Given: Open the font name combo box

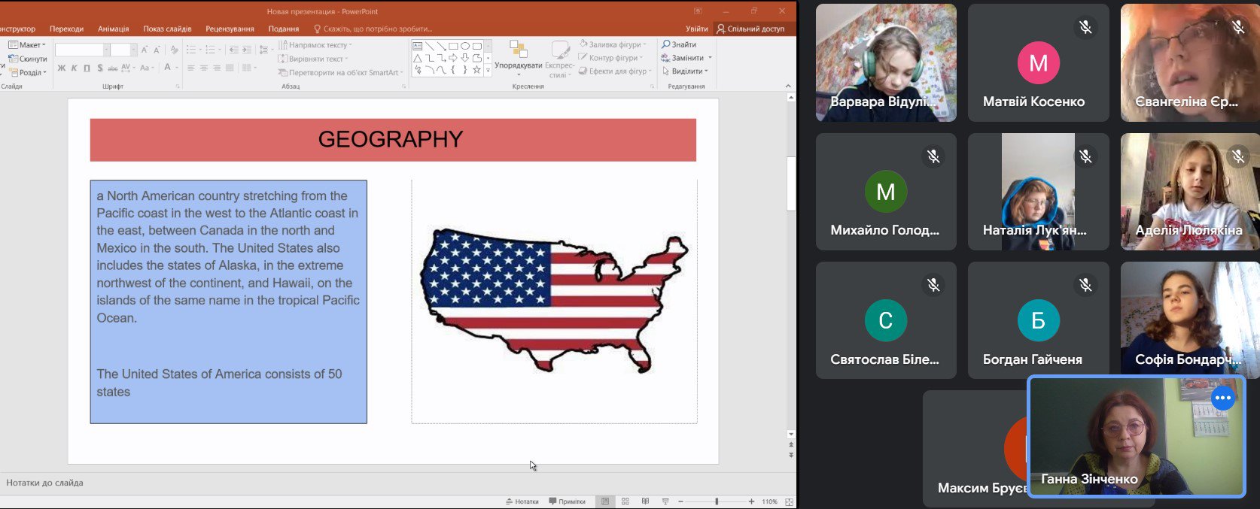Looking at the screenshot, I should pyautogui.click(x=82, y=50).
